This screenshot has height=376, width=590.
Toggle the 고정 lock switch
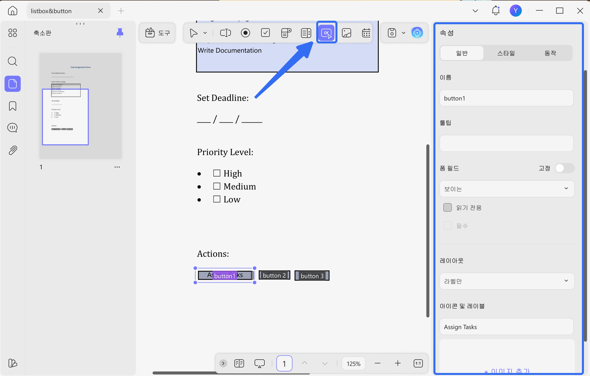565,168
